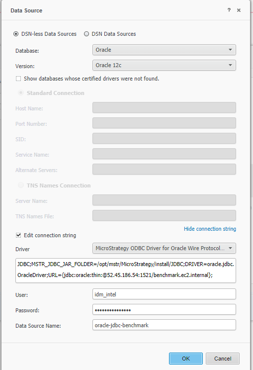Click Hide connection string link

[x=210, y=229]
